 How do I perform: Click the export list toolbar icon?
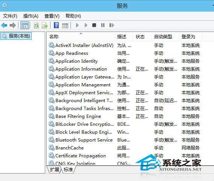coord(45,25)
